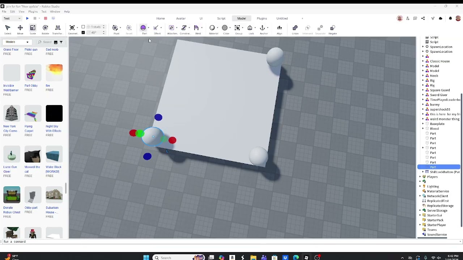Select Sword Giver in Explorer
This screenshot has height=260, width=463.
(439, 95)
